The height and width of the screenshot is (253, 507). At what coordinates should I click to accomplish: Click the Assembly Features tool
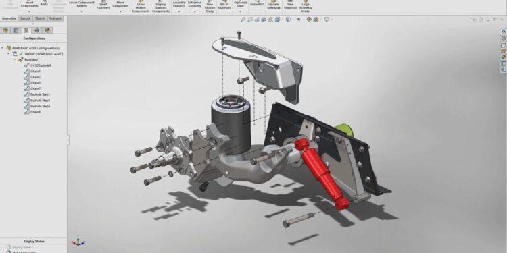coord(179,3)
